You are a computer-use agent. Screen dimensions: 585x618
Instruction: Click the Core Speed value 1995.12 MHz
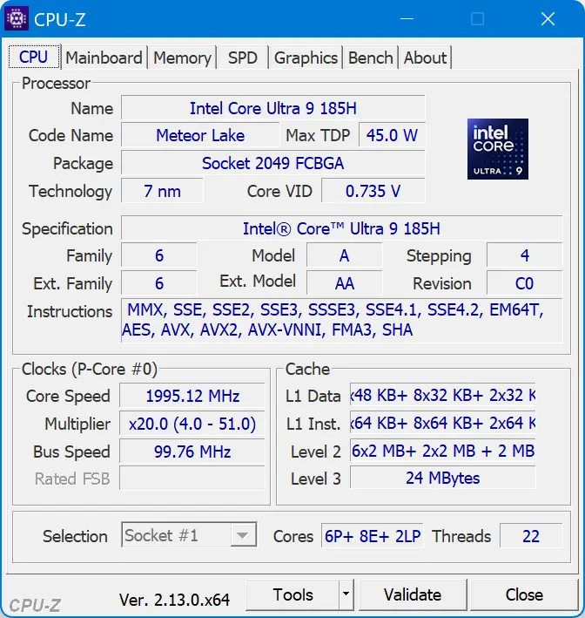tap(192, 395)
